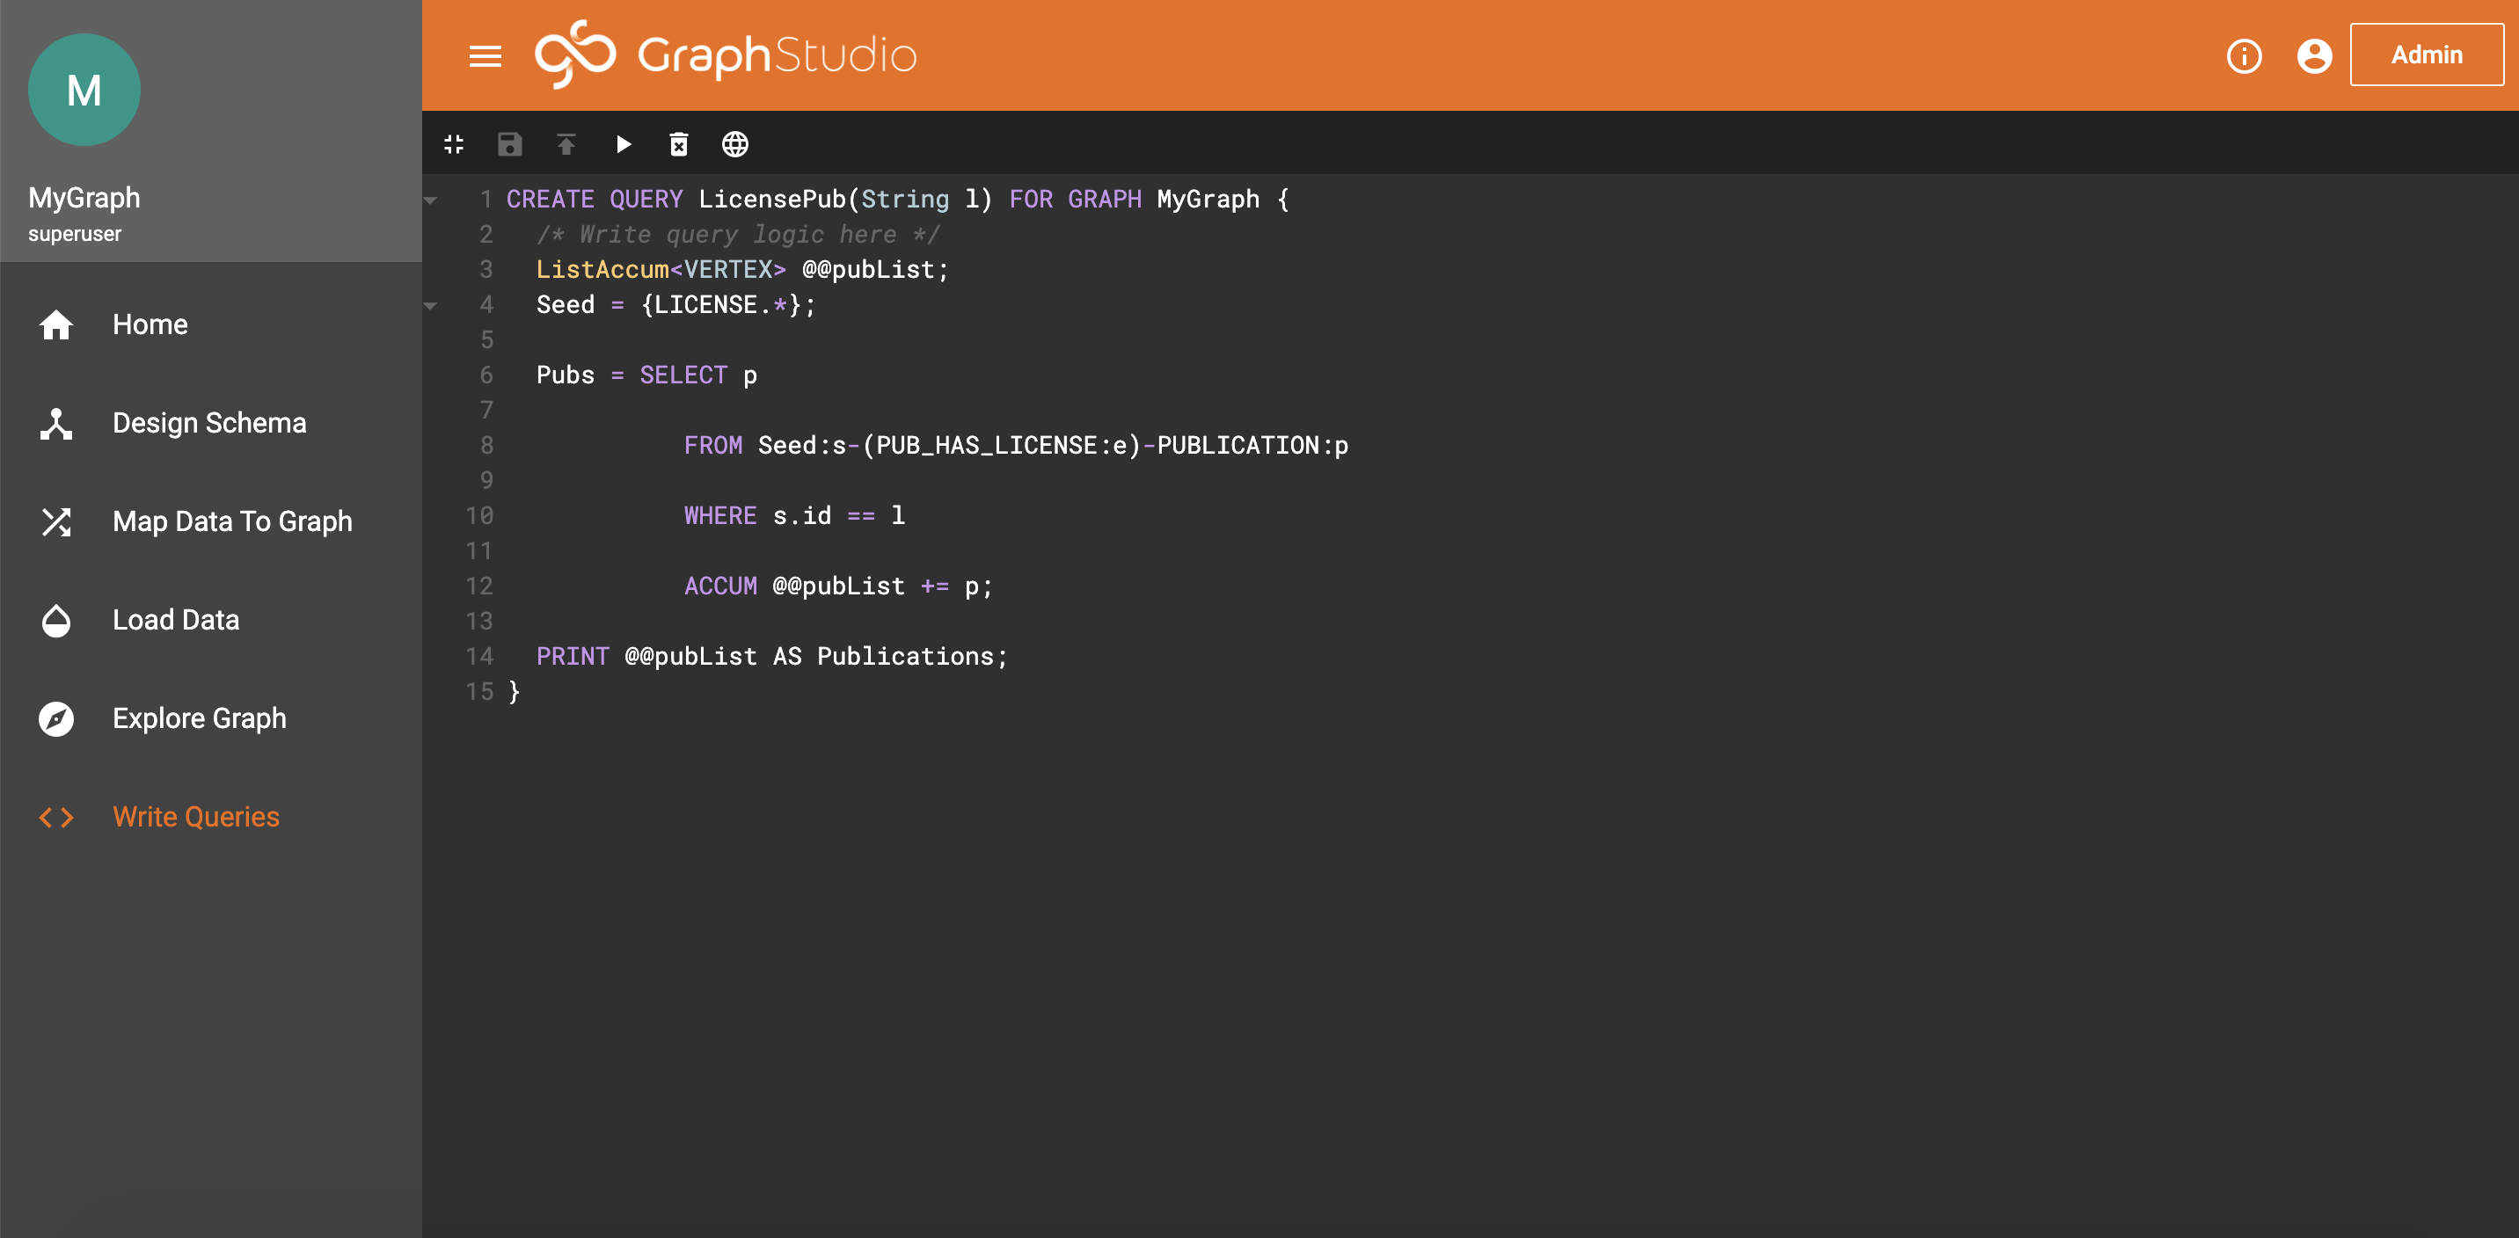This screenshot has height=1238, width=2519.
Task: Place the cursor on the PRINT statement
Action: click(x=572, y=656)
